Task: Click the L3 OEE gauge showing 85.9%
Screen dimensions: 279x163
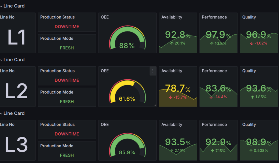Action: pyautogui.click(x=127, y=145)
